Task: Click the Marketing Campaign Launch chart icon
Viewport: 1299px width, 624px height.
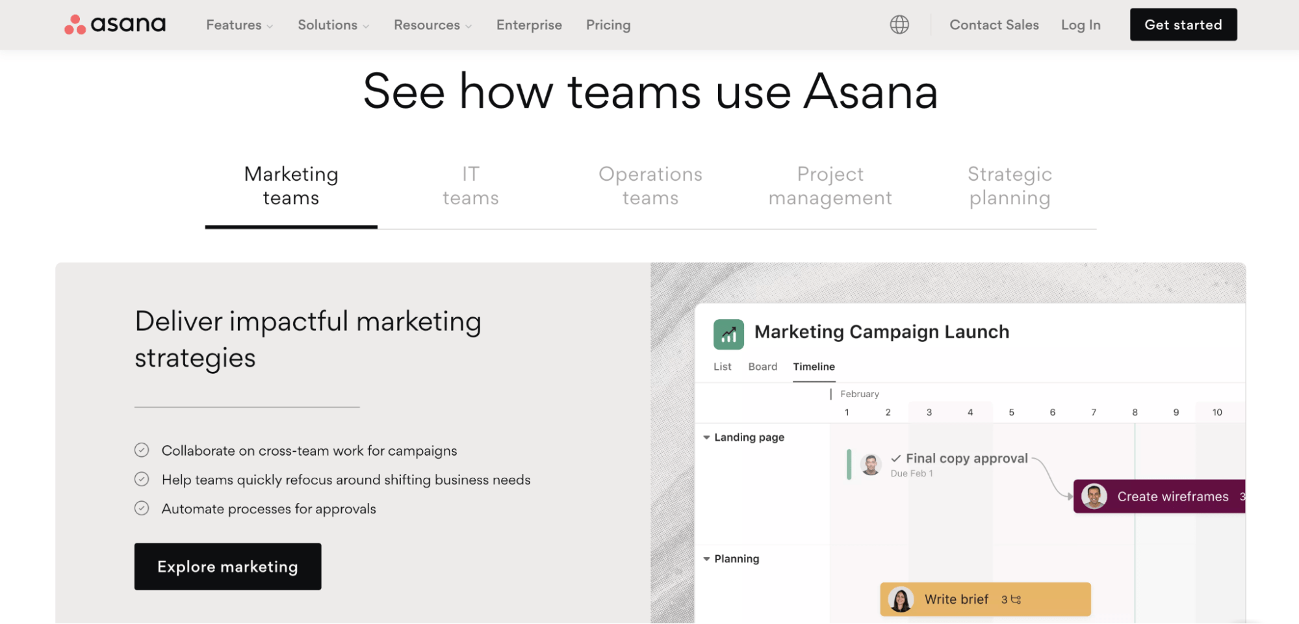Action: point(728,334)
